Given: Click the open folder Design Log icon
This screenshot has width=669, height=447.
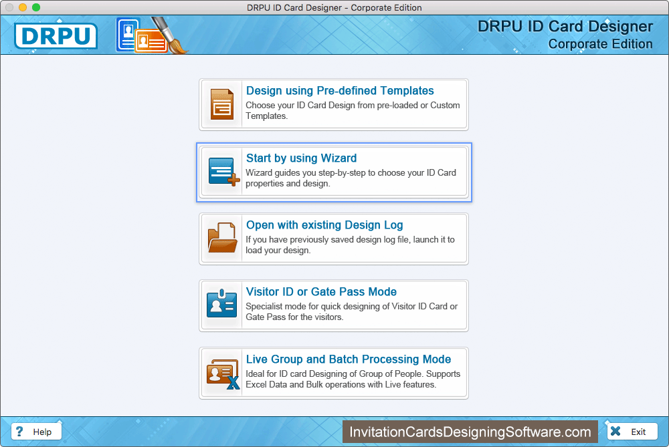Looking at the screenshot, I should click(222, 238).
